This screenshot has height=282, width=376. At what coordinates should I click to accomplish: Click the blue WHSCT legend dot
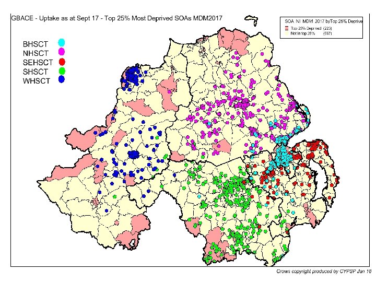pos(62,79)
